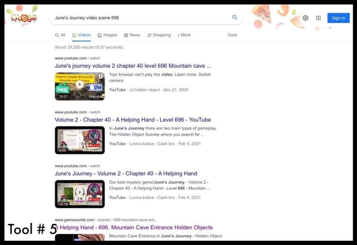Click the 9:59 video thumbnail
The width and height of the screenshot is (357, 245).
(x=80, y=140)
